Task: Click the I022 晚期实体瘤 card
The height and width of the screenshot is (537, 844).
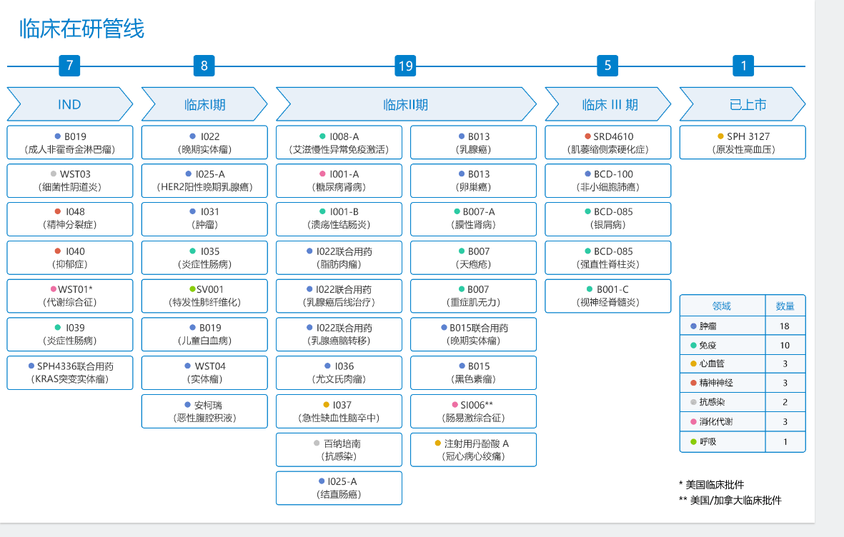Action: 204,143
